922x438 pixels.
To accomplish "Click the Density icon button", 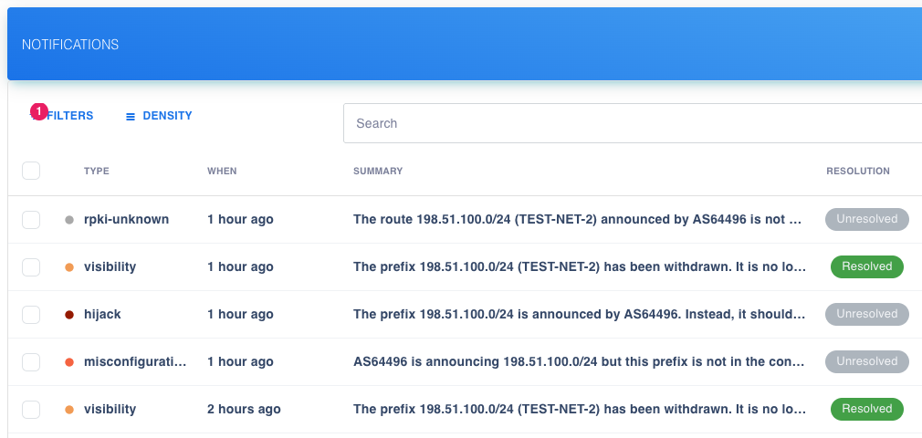I will (x=131, y=117).
